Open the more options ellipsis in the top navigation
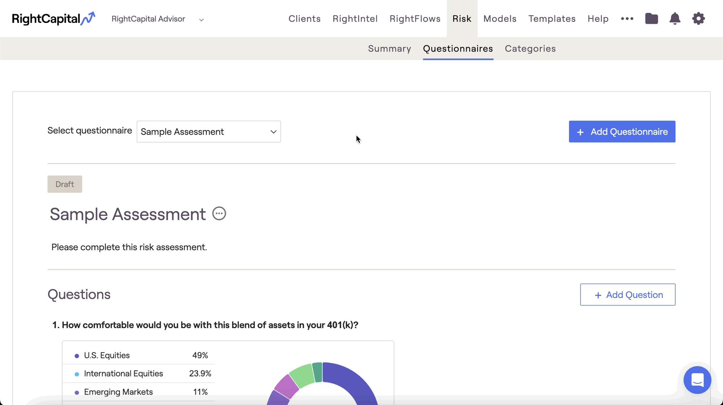723x405 pixels. [x=627, y=18]
